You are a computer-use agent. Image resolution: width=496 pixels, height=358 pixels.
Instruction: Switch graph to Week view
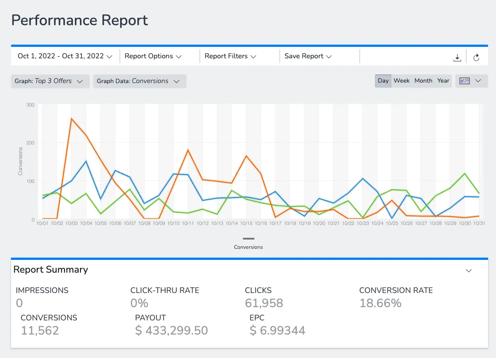(x=401, y=81)
